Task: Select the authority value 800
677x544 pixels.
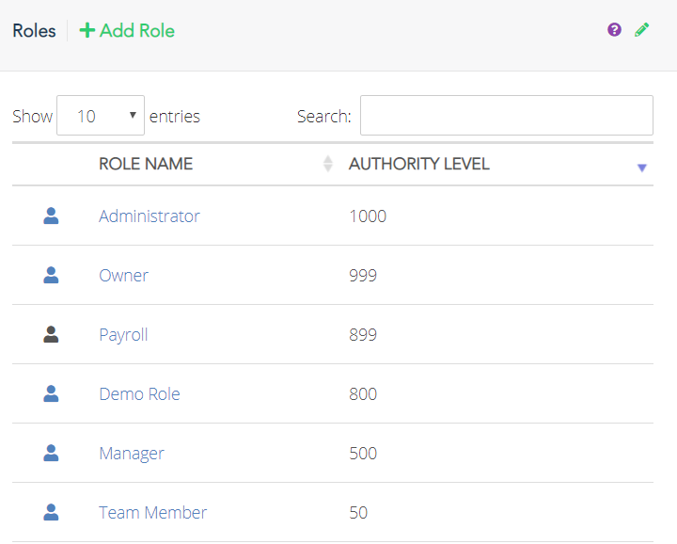Action: click(x=363, y=394)
